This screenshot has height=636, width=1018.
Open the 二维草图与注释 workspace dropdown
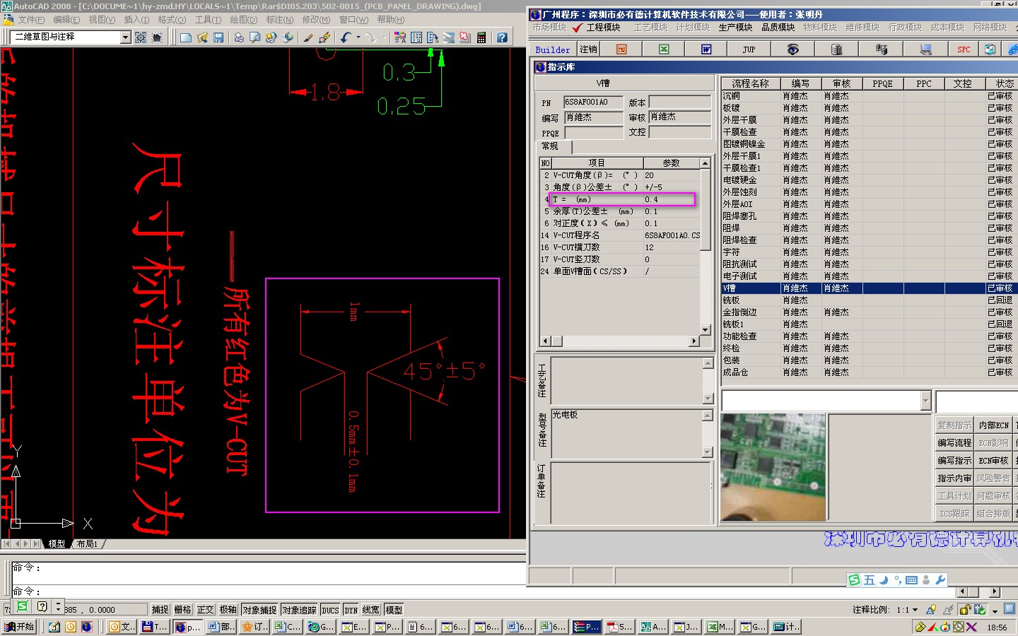(125, 37)
